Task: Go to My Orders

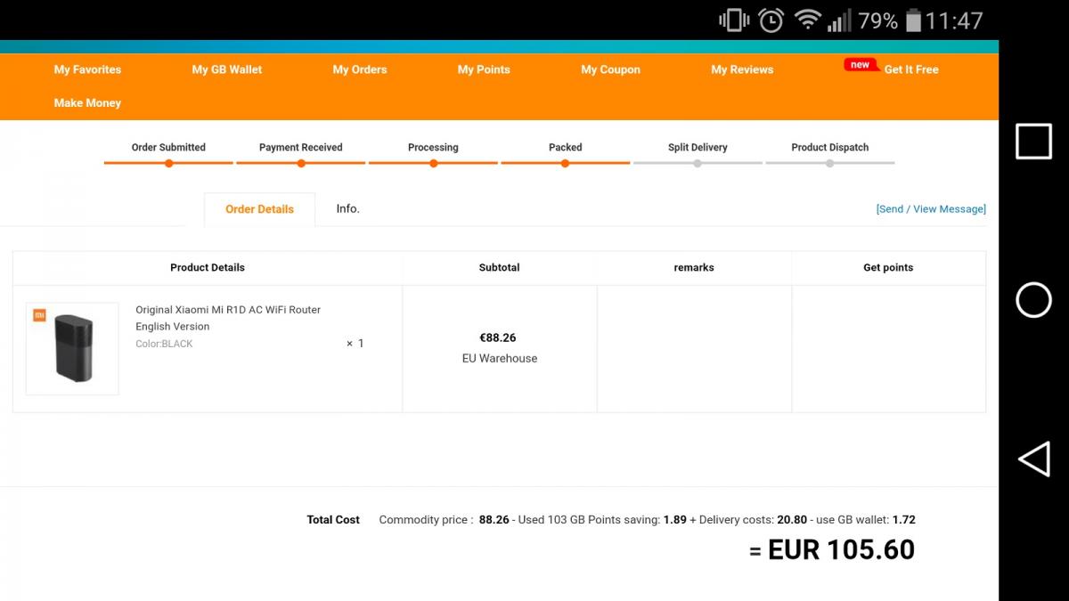Action: (x=360, y=69)
